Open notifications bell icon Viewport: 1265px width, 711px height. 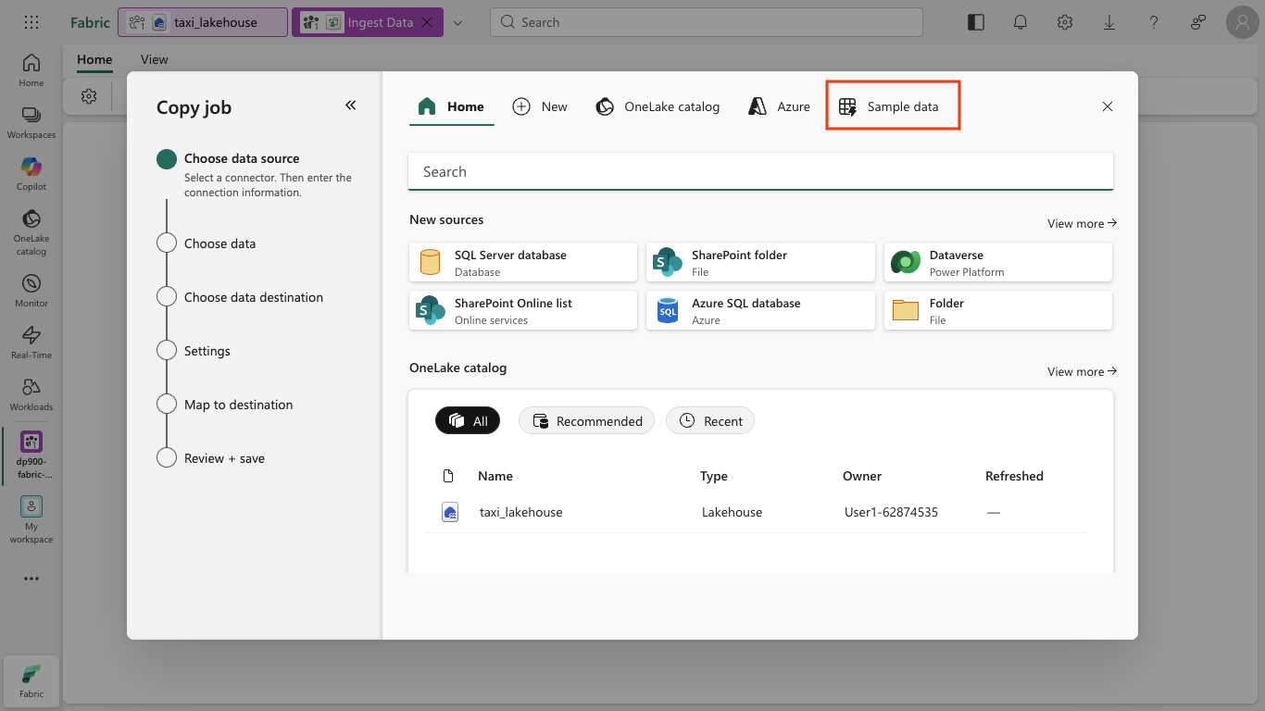[x=1021, y=22]
